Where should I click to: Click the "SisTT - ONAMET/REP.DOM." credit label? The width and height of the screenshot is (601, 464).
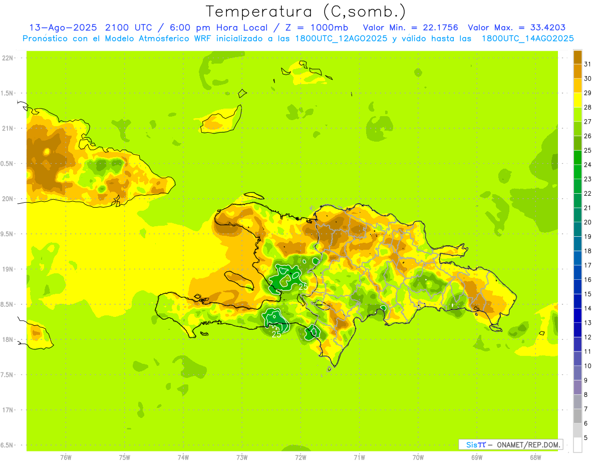pos(510,444)
